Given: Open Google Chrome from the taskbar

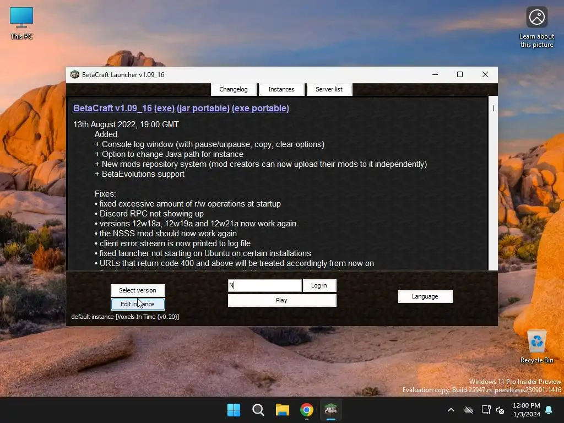Looking at the screenshot, I should click(x=307, y=410).
